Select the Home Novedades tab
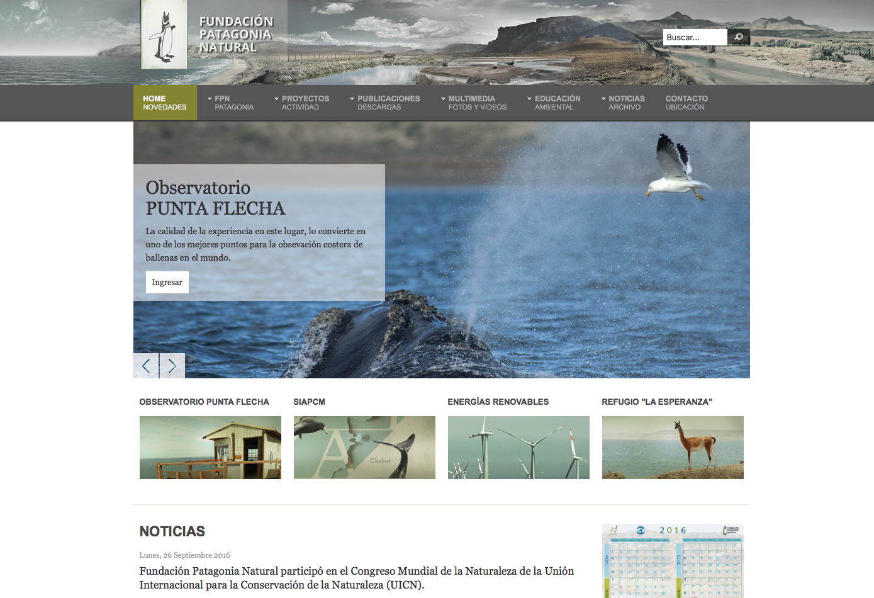874x598 pixels. (165, 103)
